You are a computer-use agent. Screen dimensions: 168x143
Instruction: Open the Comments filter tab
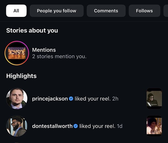(x=106, y=11)
